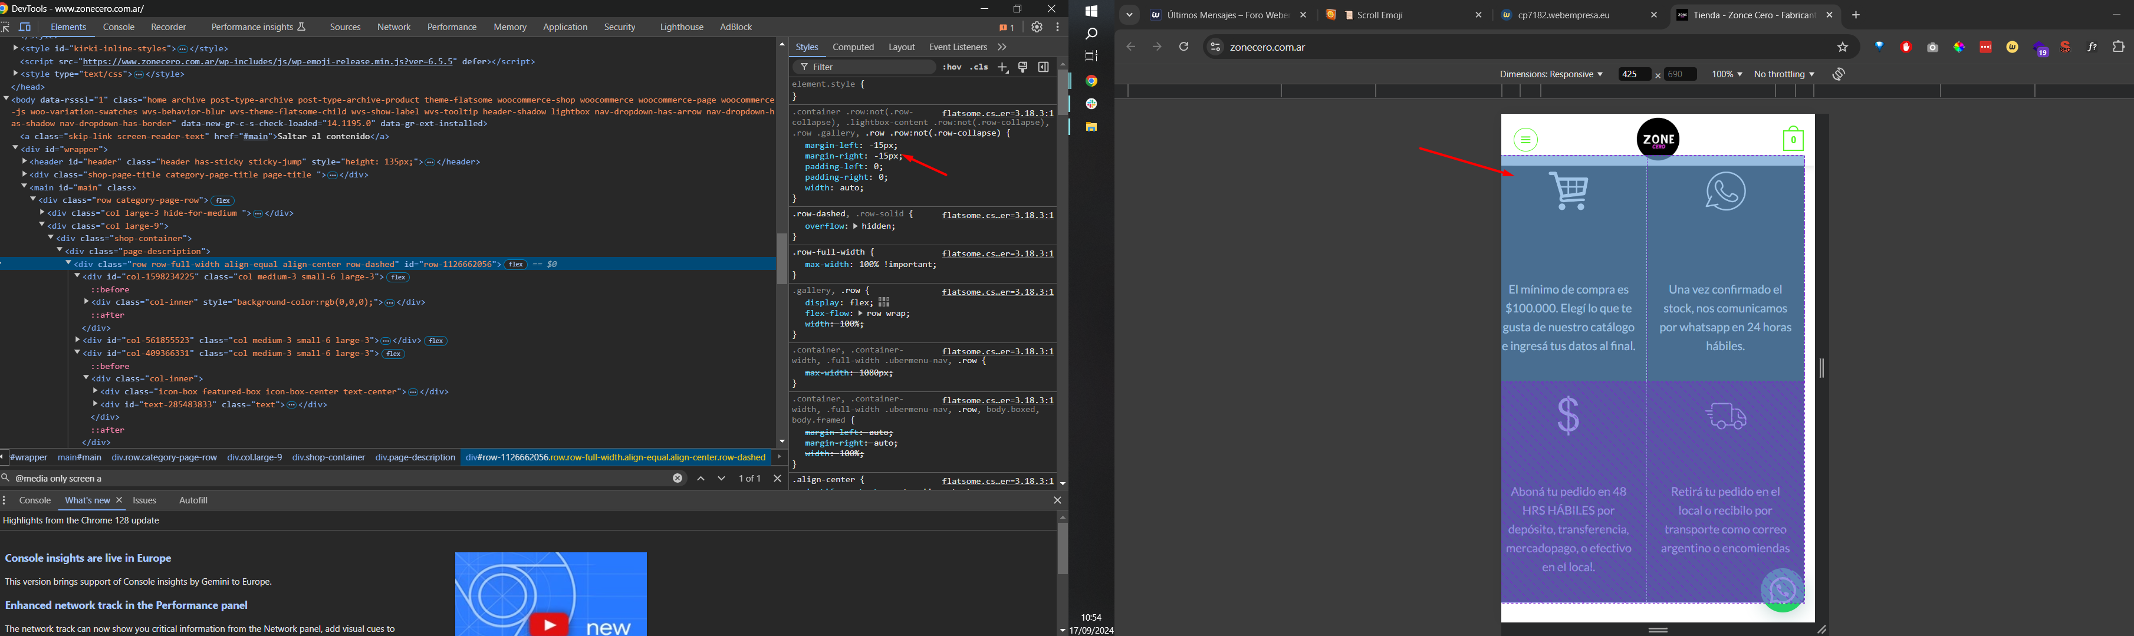Open the browser extensions puzzle icon
The width and height of the screenshot is (2134, 636).
2118,48
